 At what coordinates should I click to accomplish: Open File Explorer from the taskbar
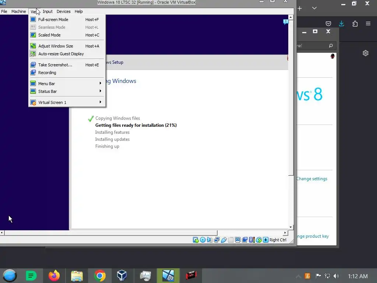pos(77,276)
